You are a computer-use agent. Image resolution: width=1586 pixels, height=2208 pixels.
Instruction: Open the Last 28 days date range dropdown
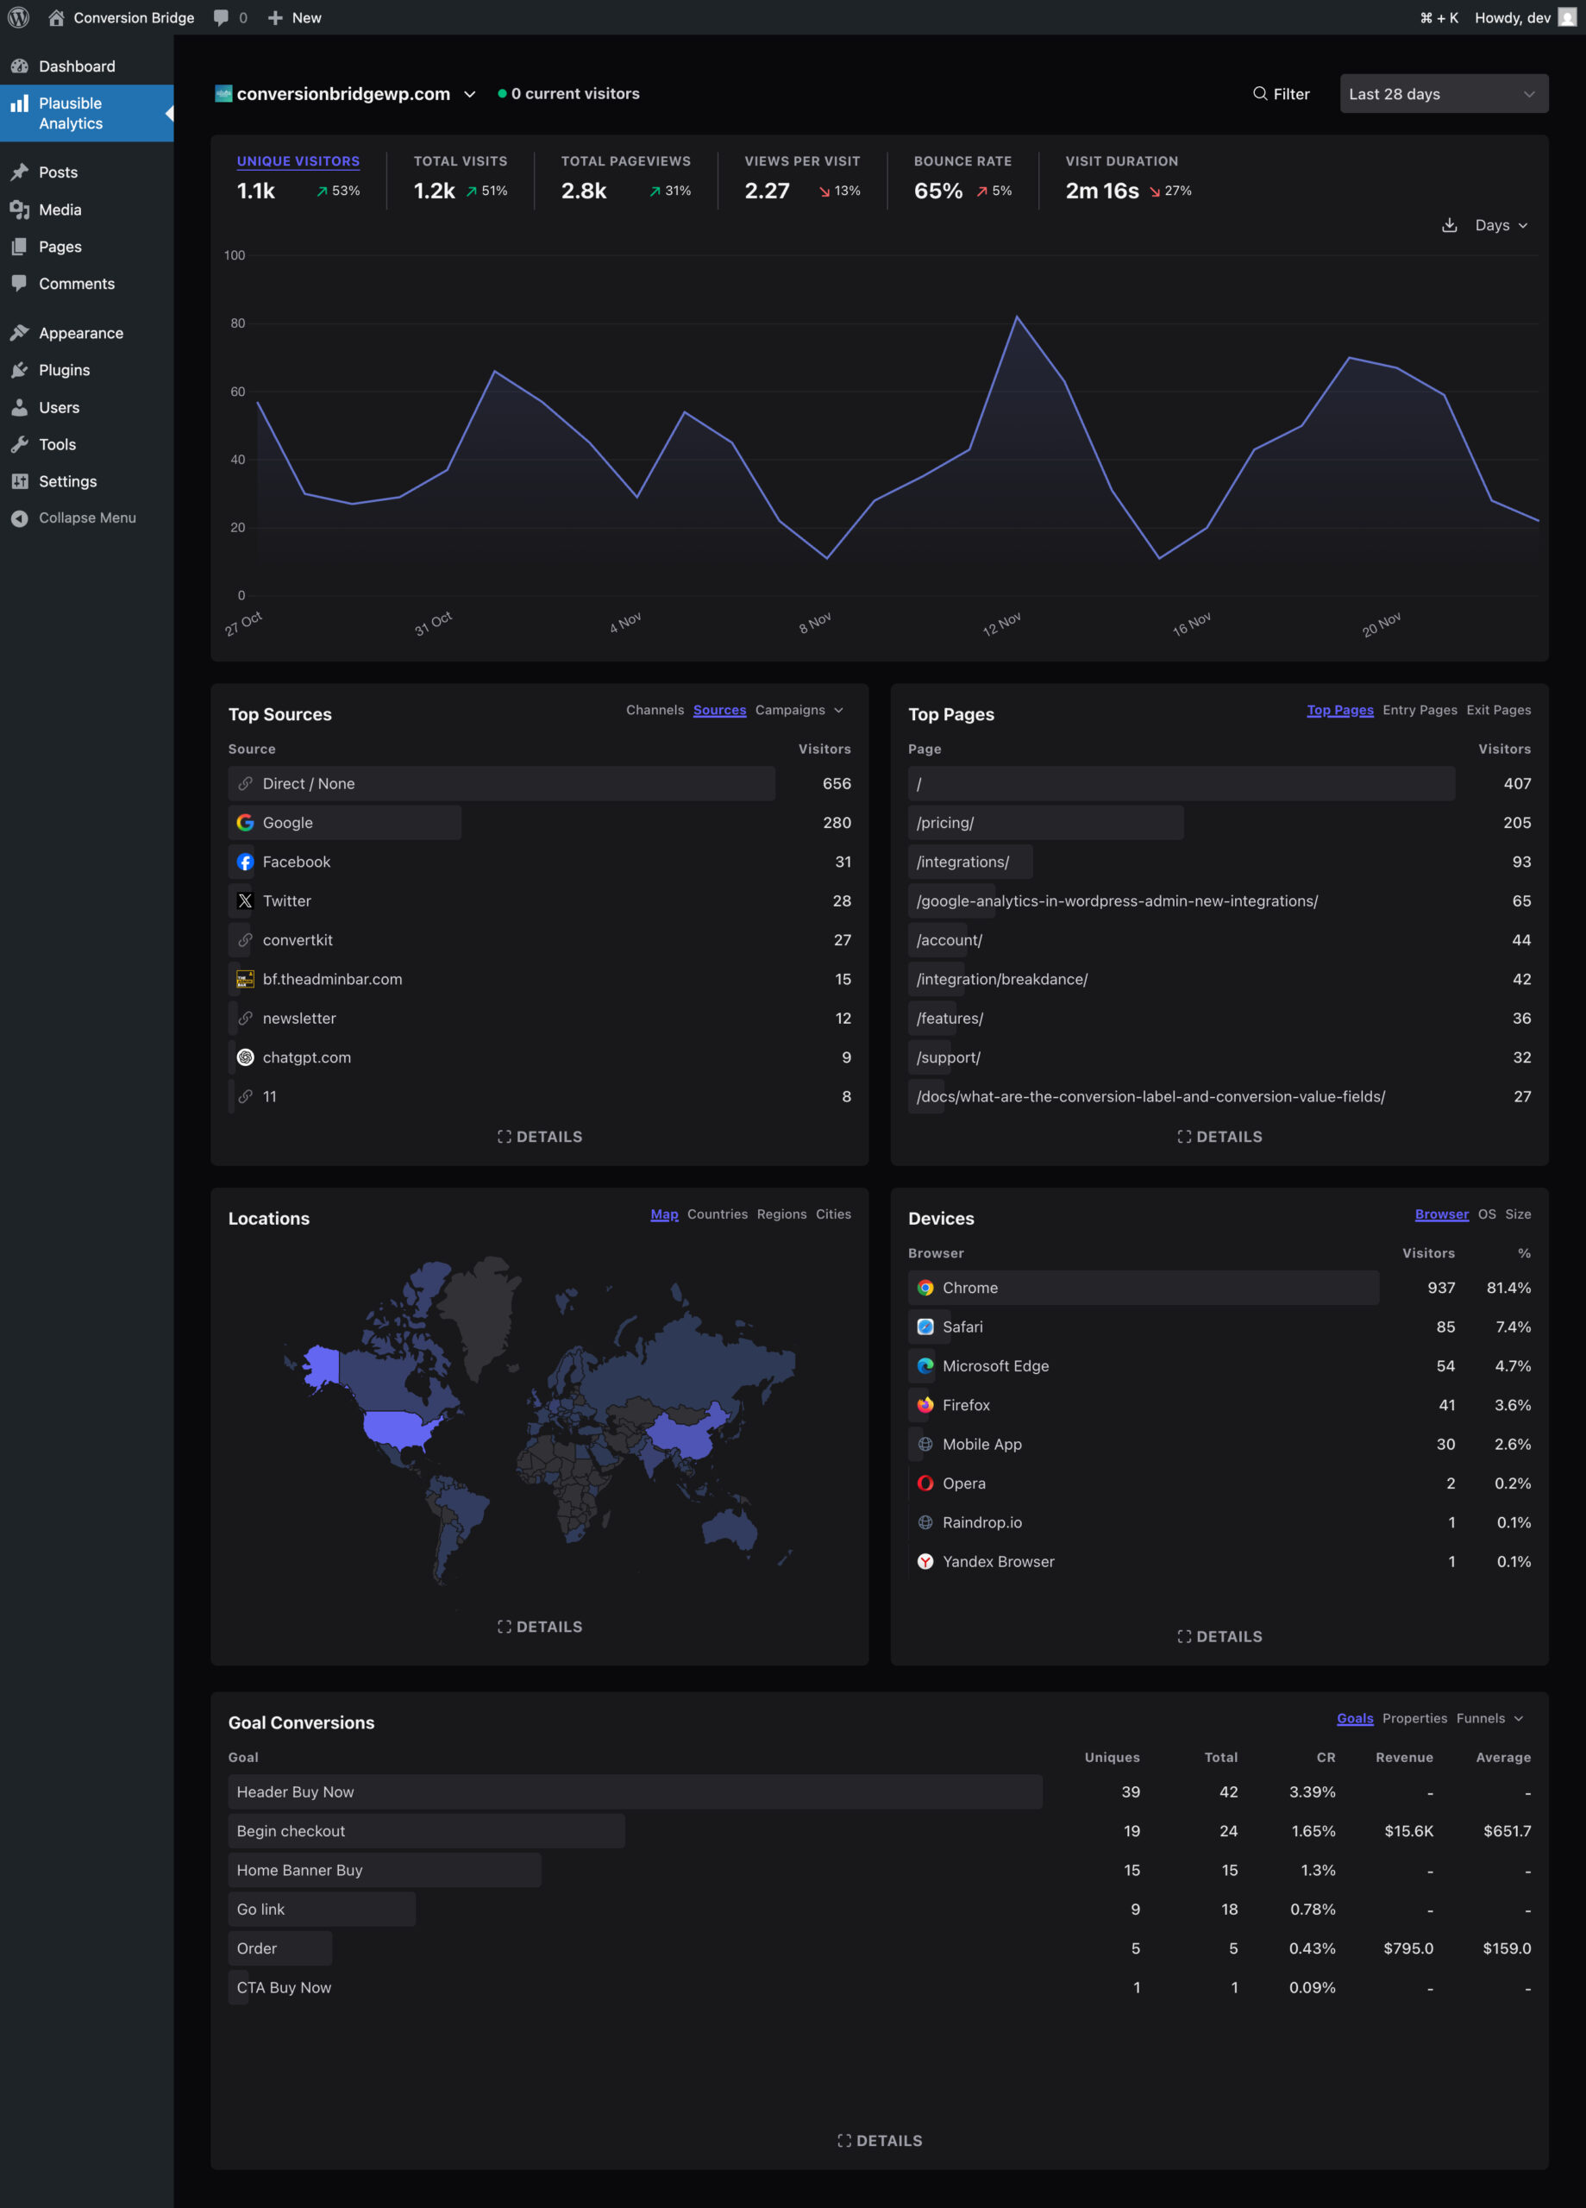pyautogui.click(x=1443, y=93)
